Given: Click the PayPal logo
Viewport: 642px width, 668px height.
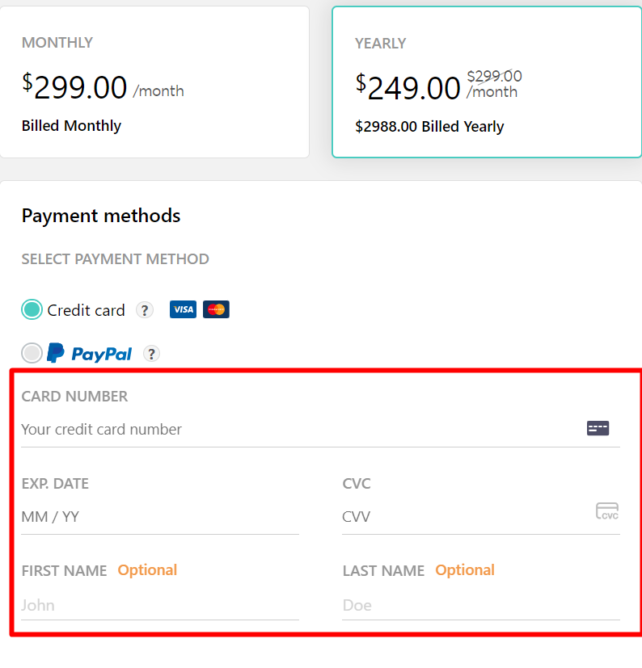Looking at the screenshot, I should click(90, 353).
